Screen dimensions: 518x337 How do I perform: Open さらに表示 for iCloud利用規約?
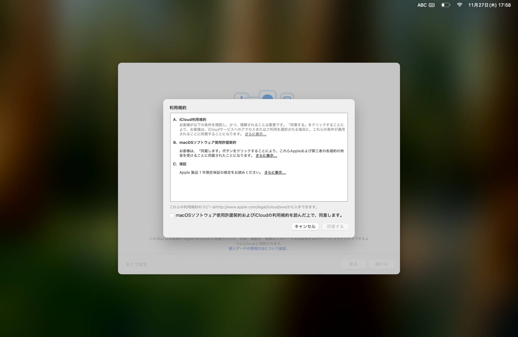pos(255,134)
